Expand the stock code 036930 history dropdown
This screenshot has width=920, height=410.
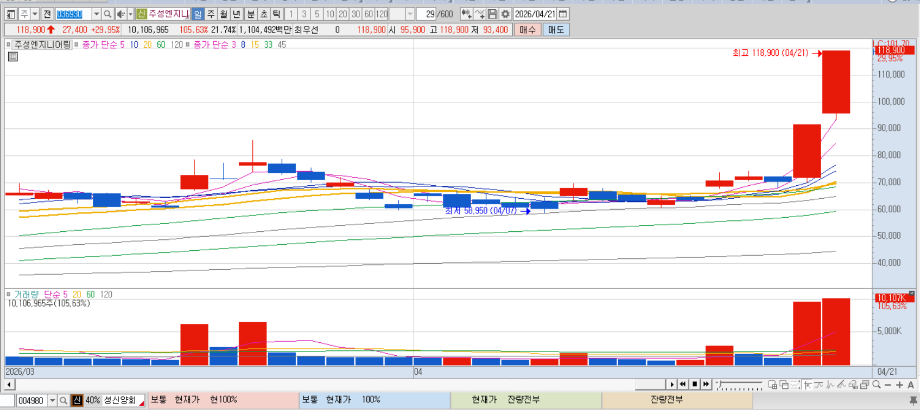click(x=96, y=14)
